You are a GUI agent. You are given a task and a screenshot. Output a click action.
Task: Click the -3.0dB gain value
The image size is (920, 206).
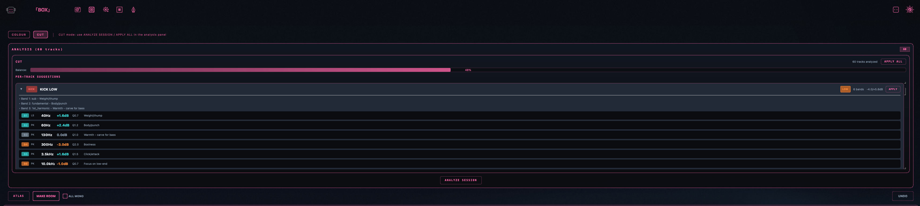click(x=63, y=145)
